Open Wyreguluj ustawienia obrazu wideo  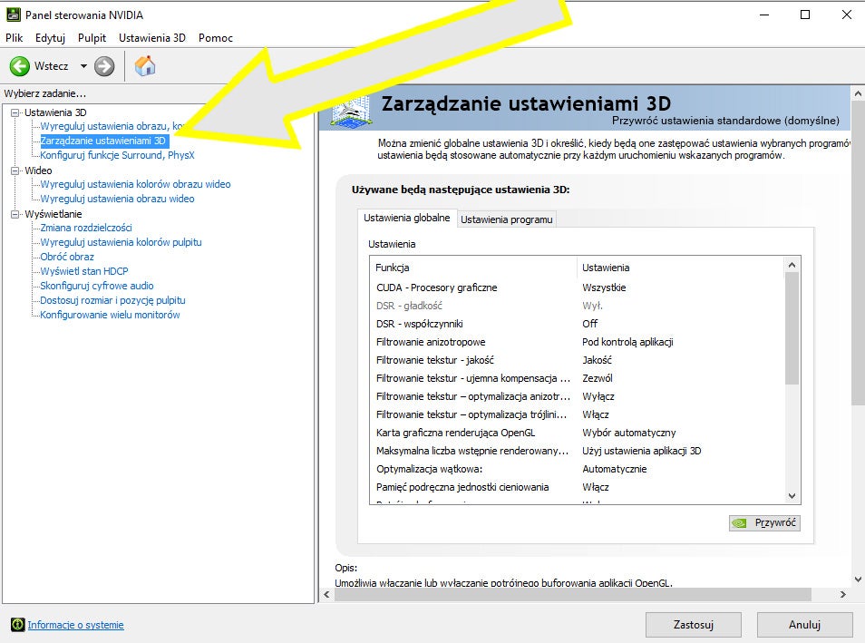pos(117,199)
